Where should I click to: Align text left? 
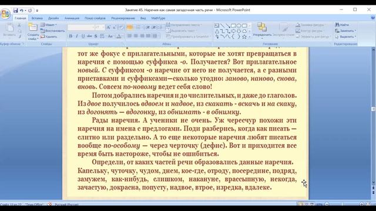129,36
